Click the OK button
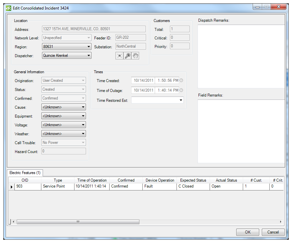 point(247,232)
